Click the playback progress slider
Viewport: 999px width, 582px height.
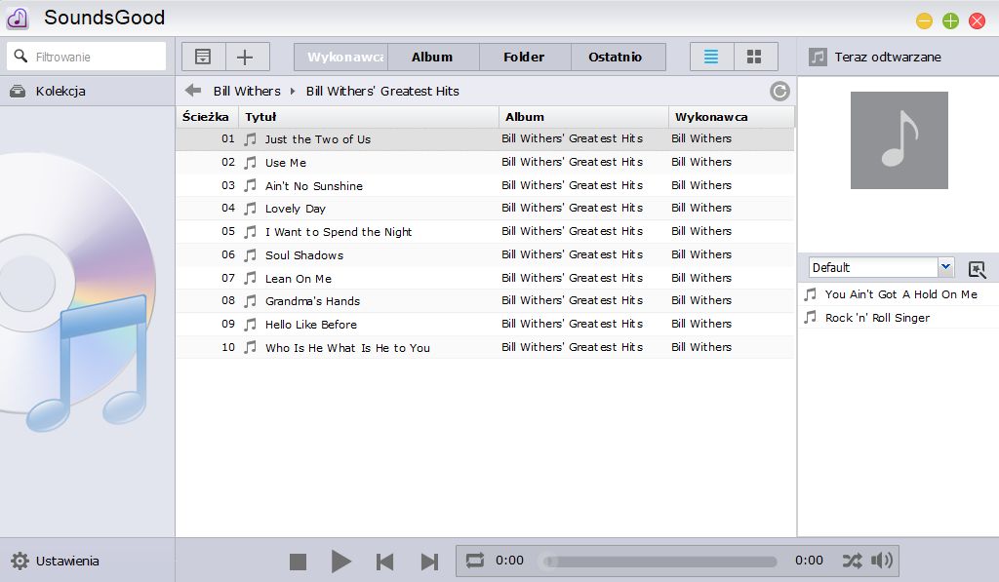point(660,561)
